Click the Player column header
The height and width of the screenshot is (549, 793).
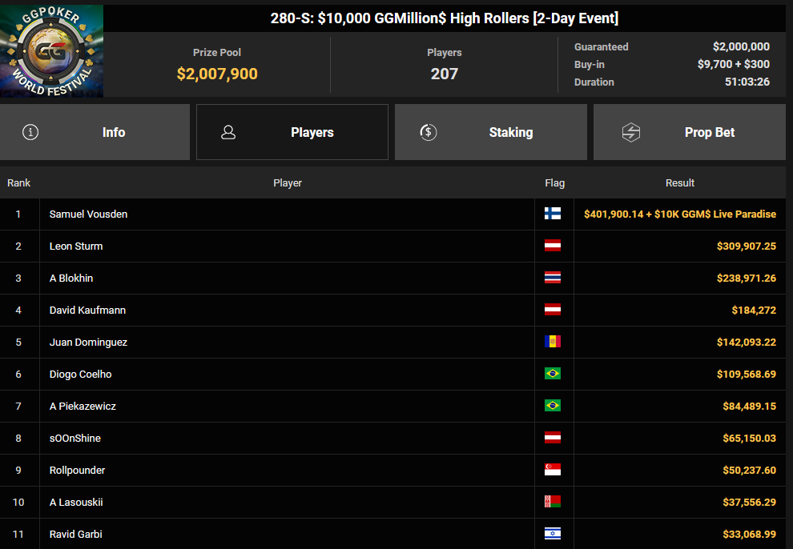(288, 182)
